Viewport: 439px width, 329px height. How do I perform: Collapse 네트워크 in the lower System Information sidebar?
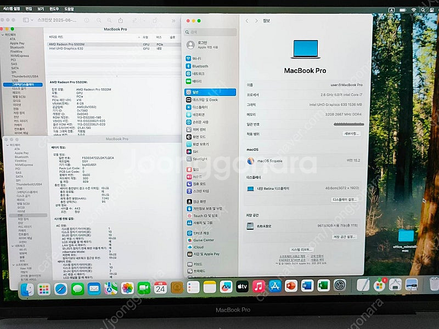point(13,246)
